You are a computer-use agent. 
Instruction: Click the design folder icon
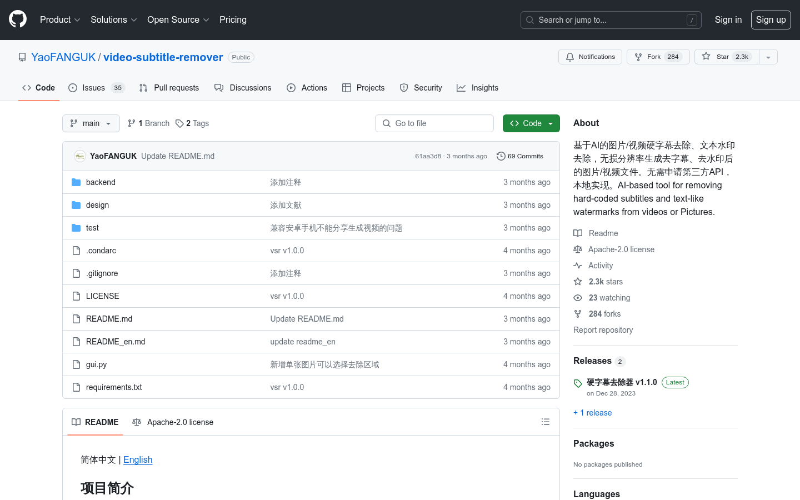pyautogui.click(x=76, y=205)
